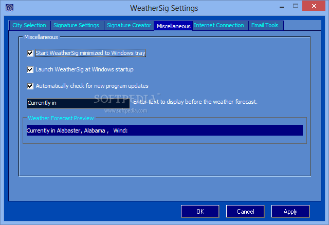
Task: Click the WeatherSig app icon in the title bar
Action: [x=9, y=8]
